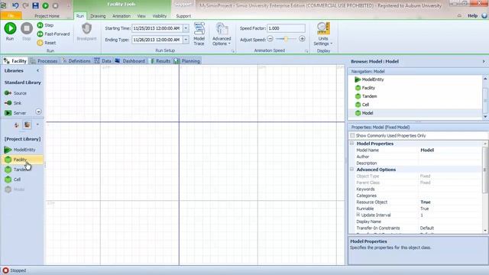
Task: Open Advanced Options menu
Action: (x=222, y=34)
